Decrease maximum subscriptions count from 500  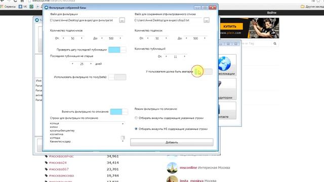[x=186, y=38]
